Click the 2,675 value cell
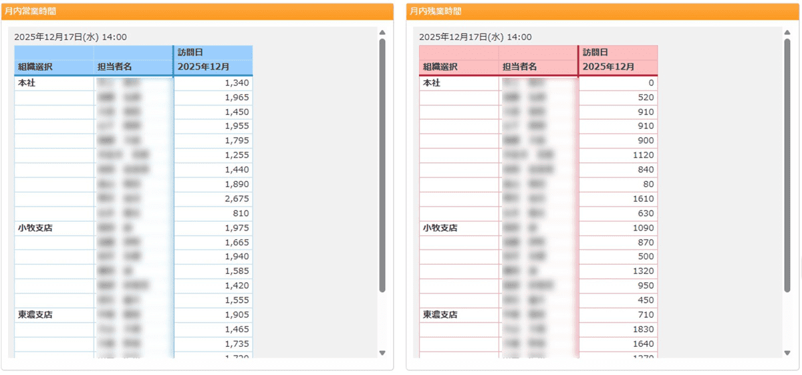Image resolution: width=802 pixels, height=375 pixels. pos(213,199)
